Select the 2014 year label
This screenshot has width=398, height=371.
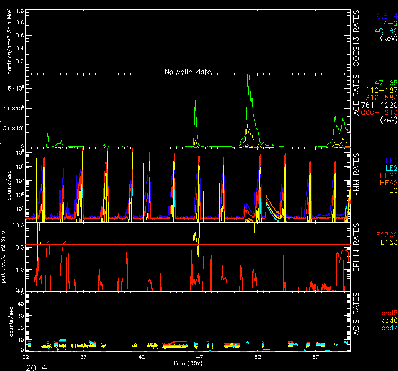pyautogui.click(x=36, y=366)
